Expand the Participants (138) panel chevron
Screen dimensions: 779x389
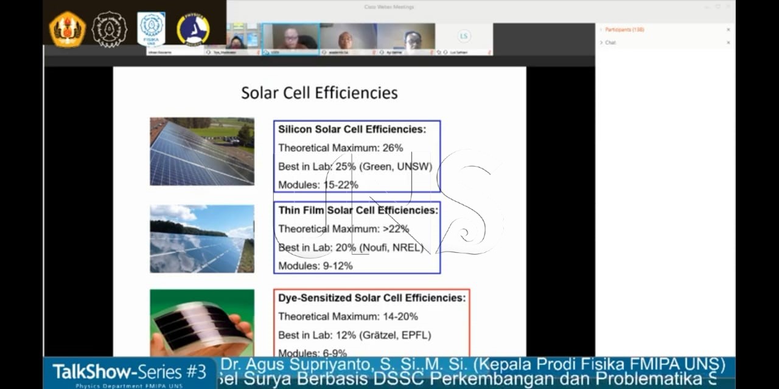(x=601, y=30)
